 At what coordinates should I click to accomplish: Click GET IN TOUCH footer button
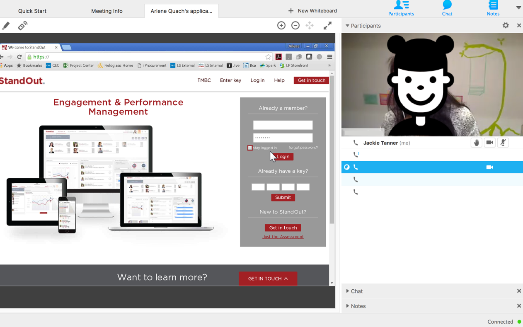[x=268, y=279]
